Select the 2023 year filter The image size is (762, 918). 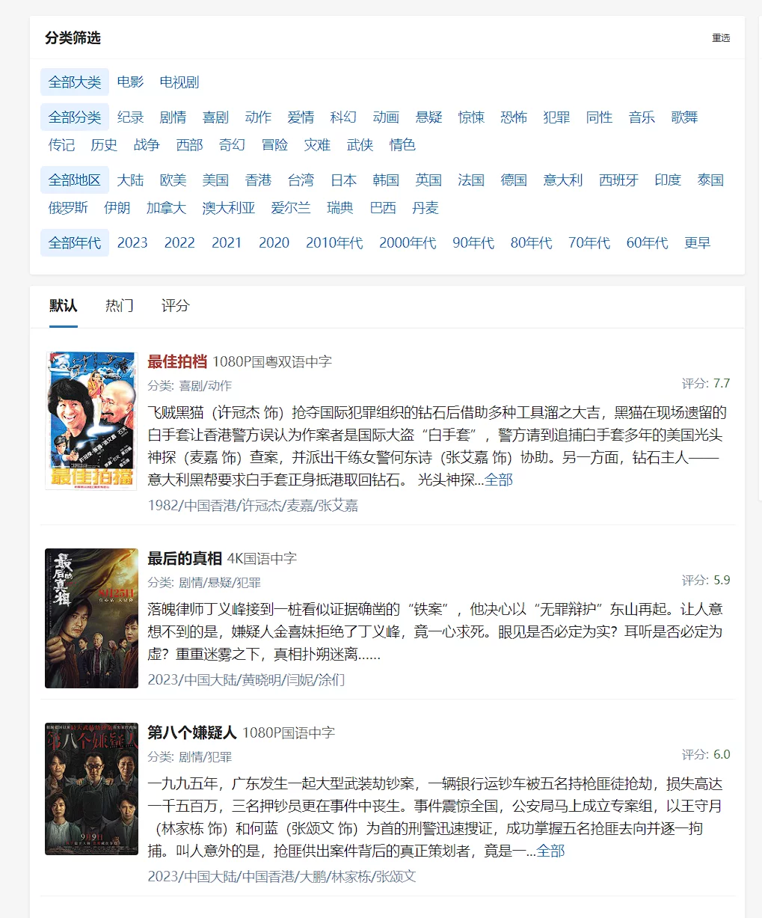[x=132, y=243]
